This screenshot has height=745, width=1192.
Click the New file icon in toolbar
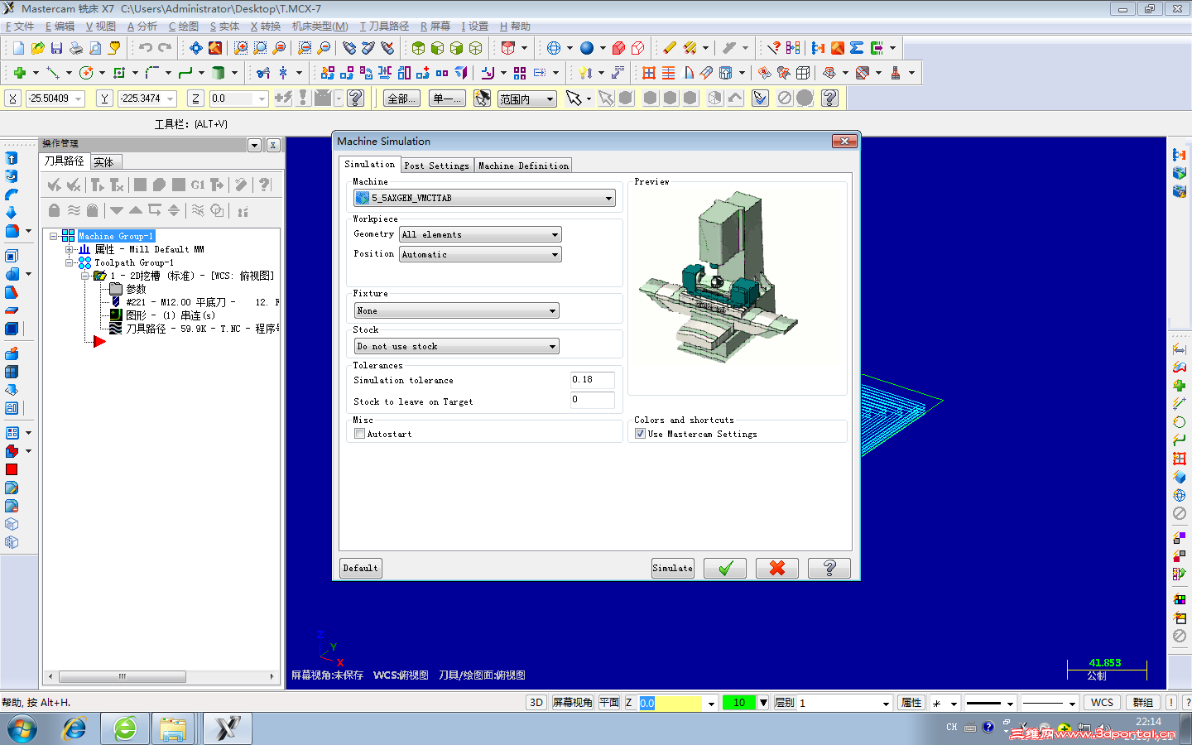click(17, 48)
